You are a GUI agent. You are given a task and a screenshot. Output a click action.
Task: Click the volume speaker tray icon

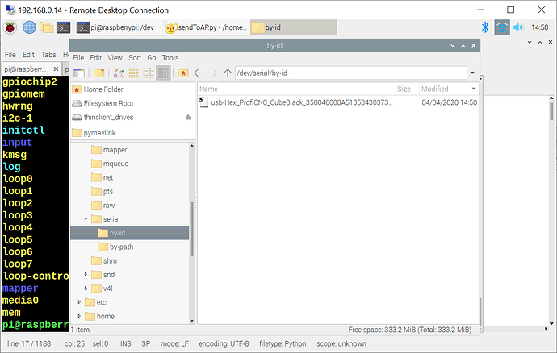click(x=518, y=27)
